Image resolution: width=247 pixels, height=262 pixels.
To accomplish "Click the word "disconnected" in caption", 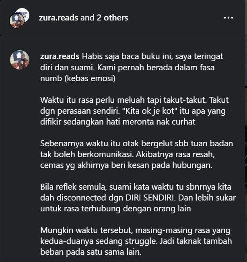I will tap(81, 198).
